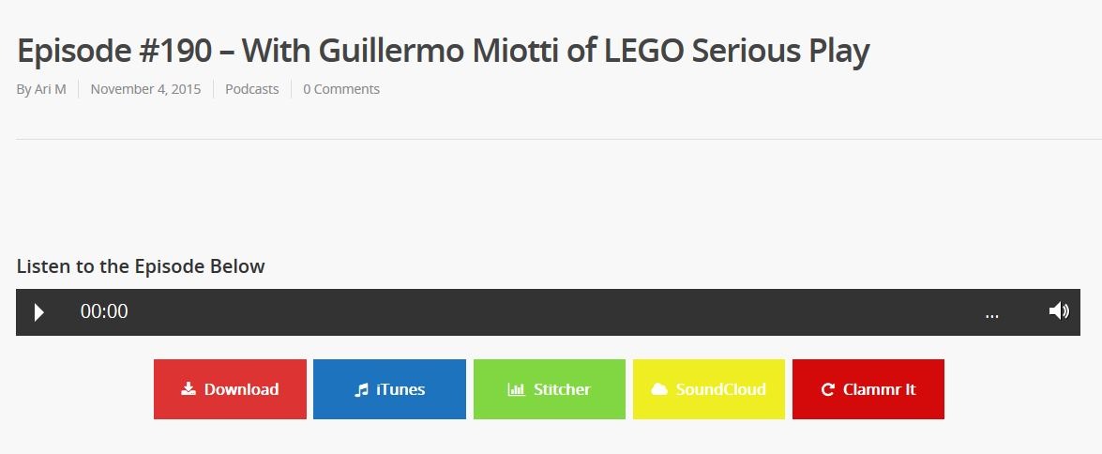Image resolution: width=1102 pixels, height=454 pixels.
Task: Open the Download button label
Action: [x=241, y=389]
